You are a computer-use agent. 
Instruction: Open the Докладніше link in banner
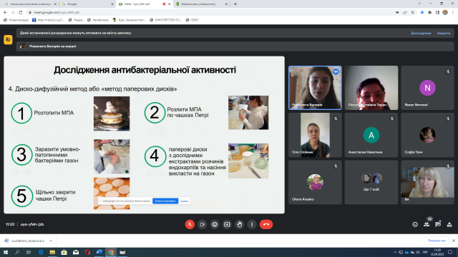(x=421, y=34)
